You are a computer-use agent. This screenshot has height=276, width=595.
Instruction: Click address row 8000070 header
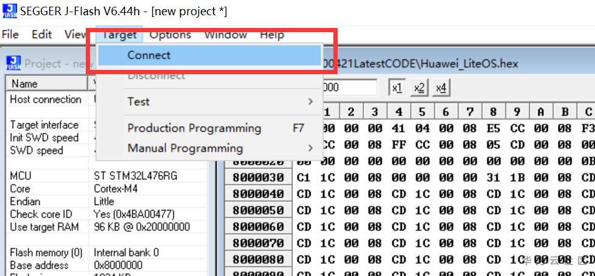(259, 243)
